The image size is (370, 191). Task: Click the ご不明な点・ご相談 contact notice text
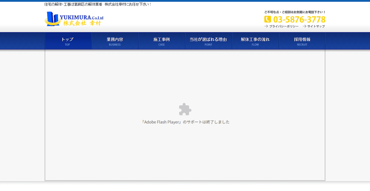[x=294, y=12]
